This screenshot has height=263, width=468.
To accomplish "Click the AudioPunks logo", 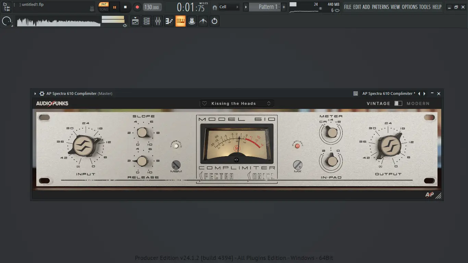I will pos(52,103).
